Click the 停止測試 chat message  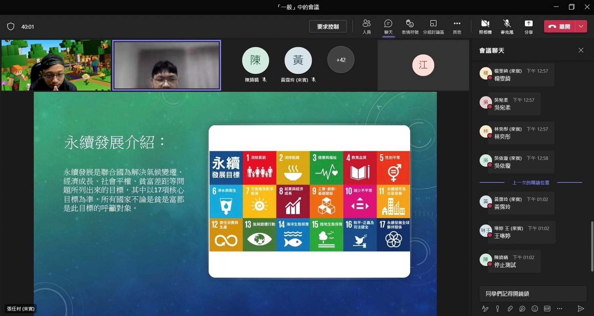pyautogui.click(x=514, y=261)
